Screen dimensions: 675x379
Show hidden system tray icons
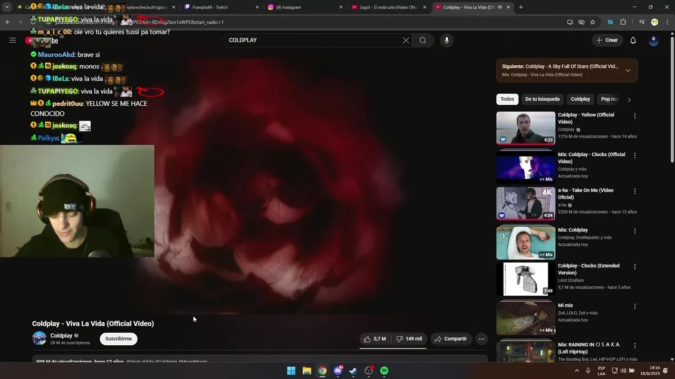pyautogui.click(x=577, y=371)
